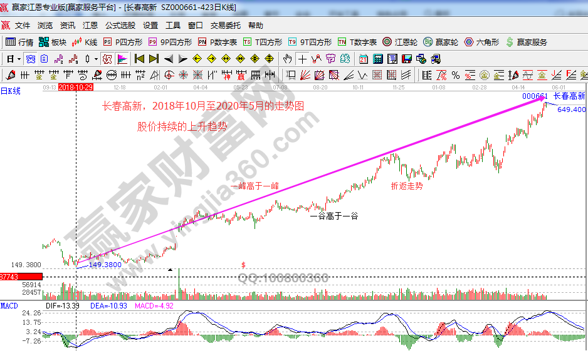Open the T四方形 tool

click(x=263, y=43)
